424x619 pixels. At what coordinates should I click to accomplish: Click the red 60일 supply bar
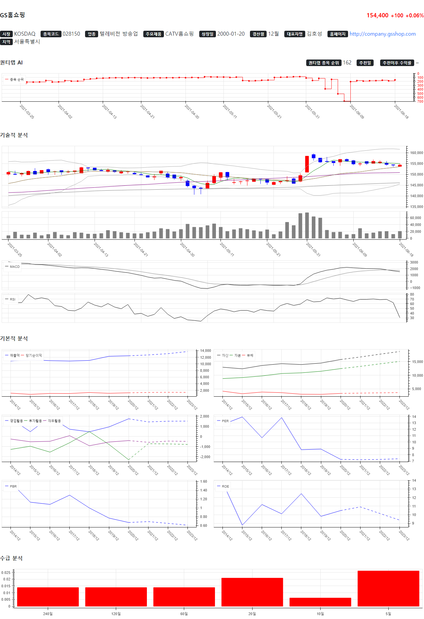[184, 597]
